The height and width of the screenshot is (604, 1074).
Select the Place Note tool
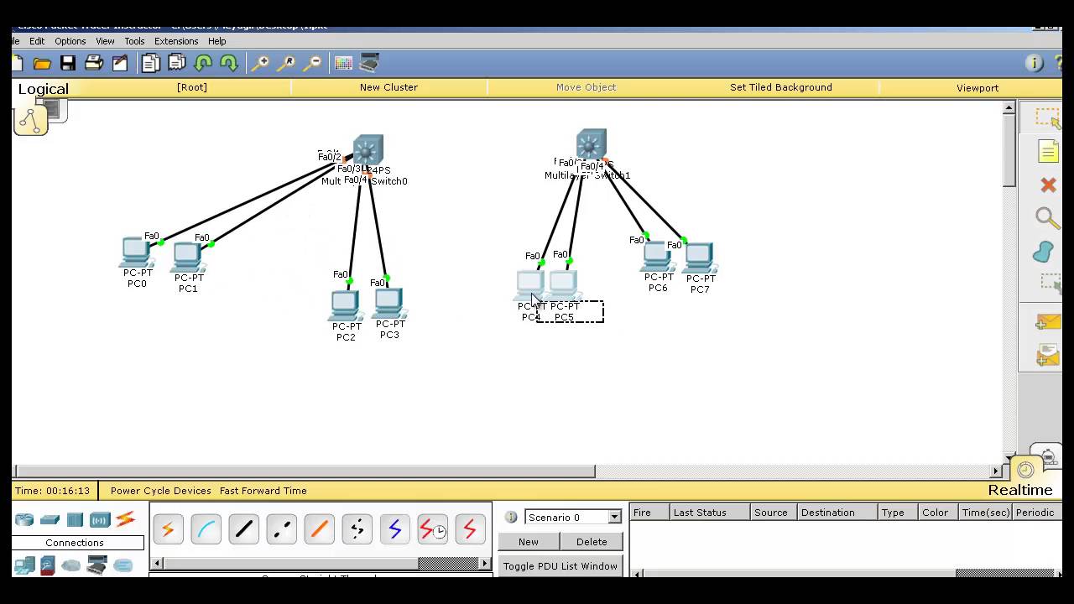(x=1047, y=152)
